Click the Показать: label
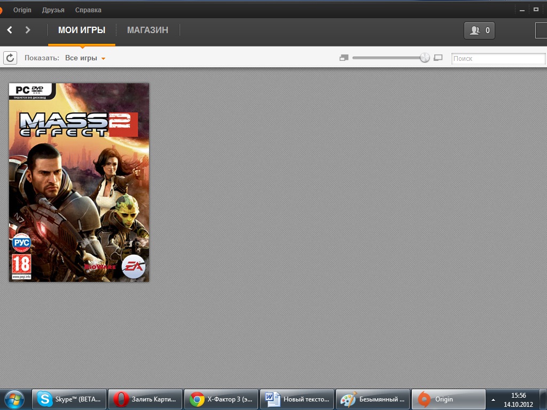 coord(42,58)
